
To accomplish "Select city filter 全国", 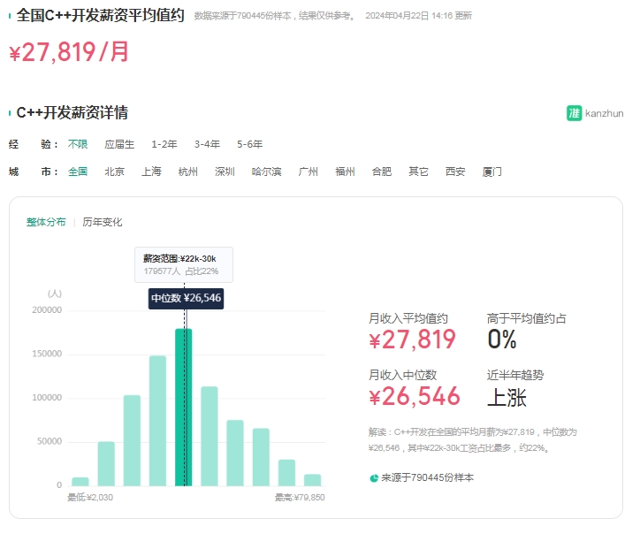I will click(78, 172).
